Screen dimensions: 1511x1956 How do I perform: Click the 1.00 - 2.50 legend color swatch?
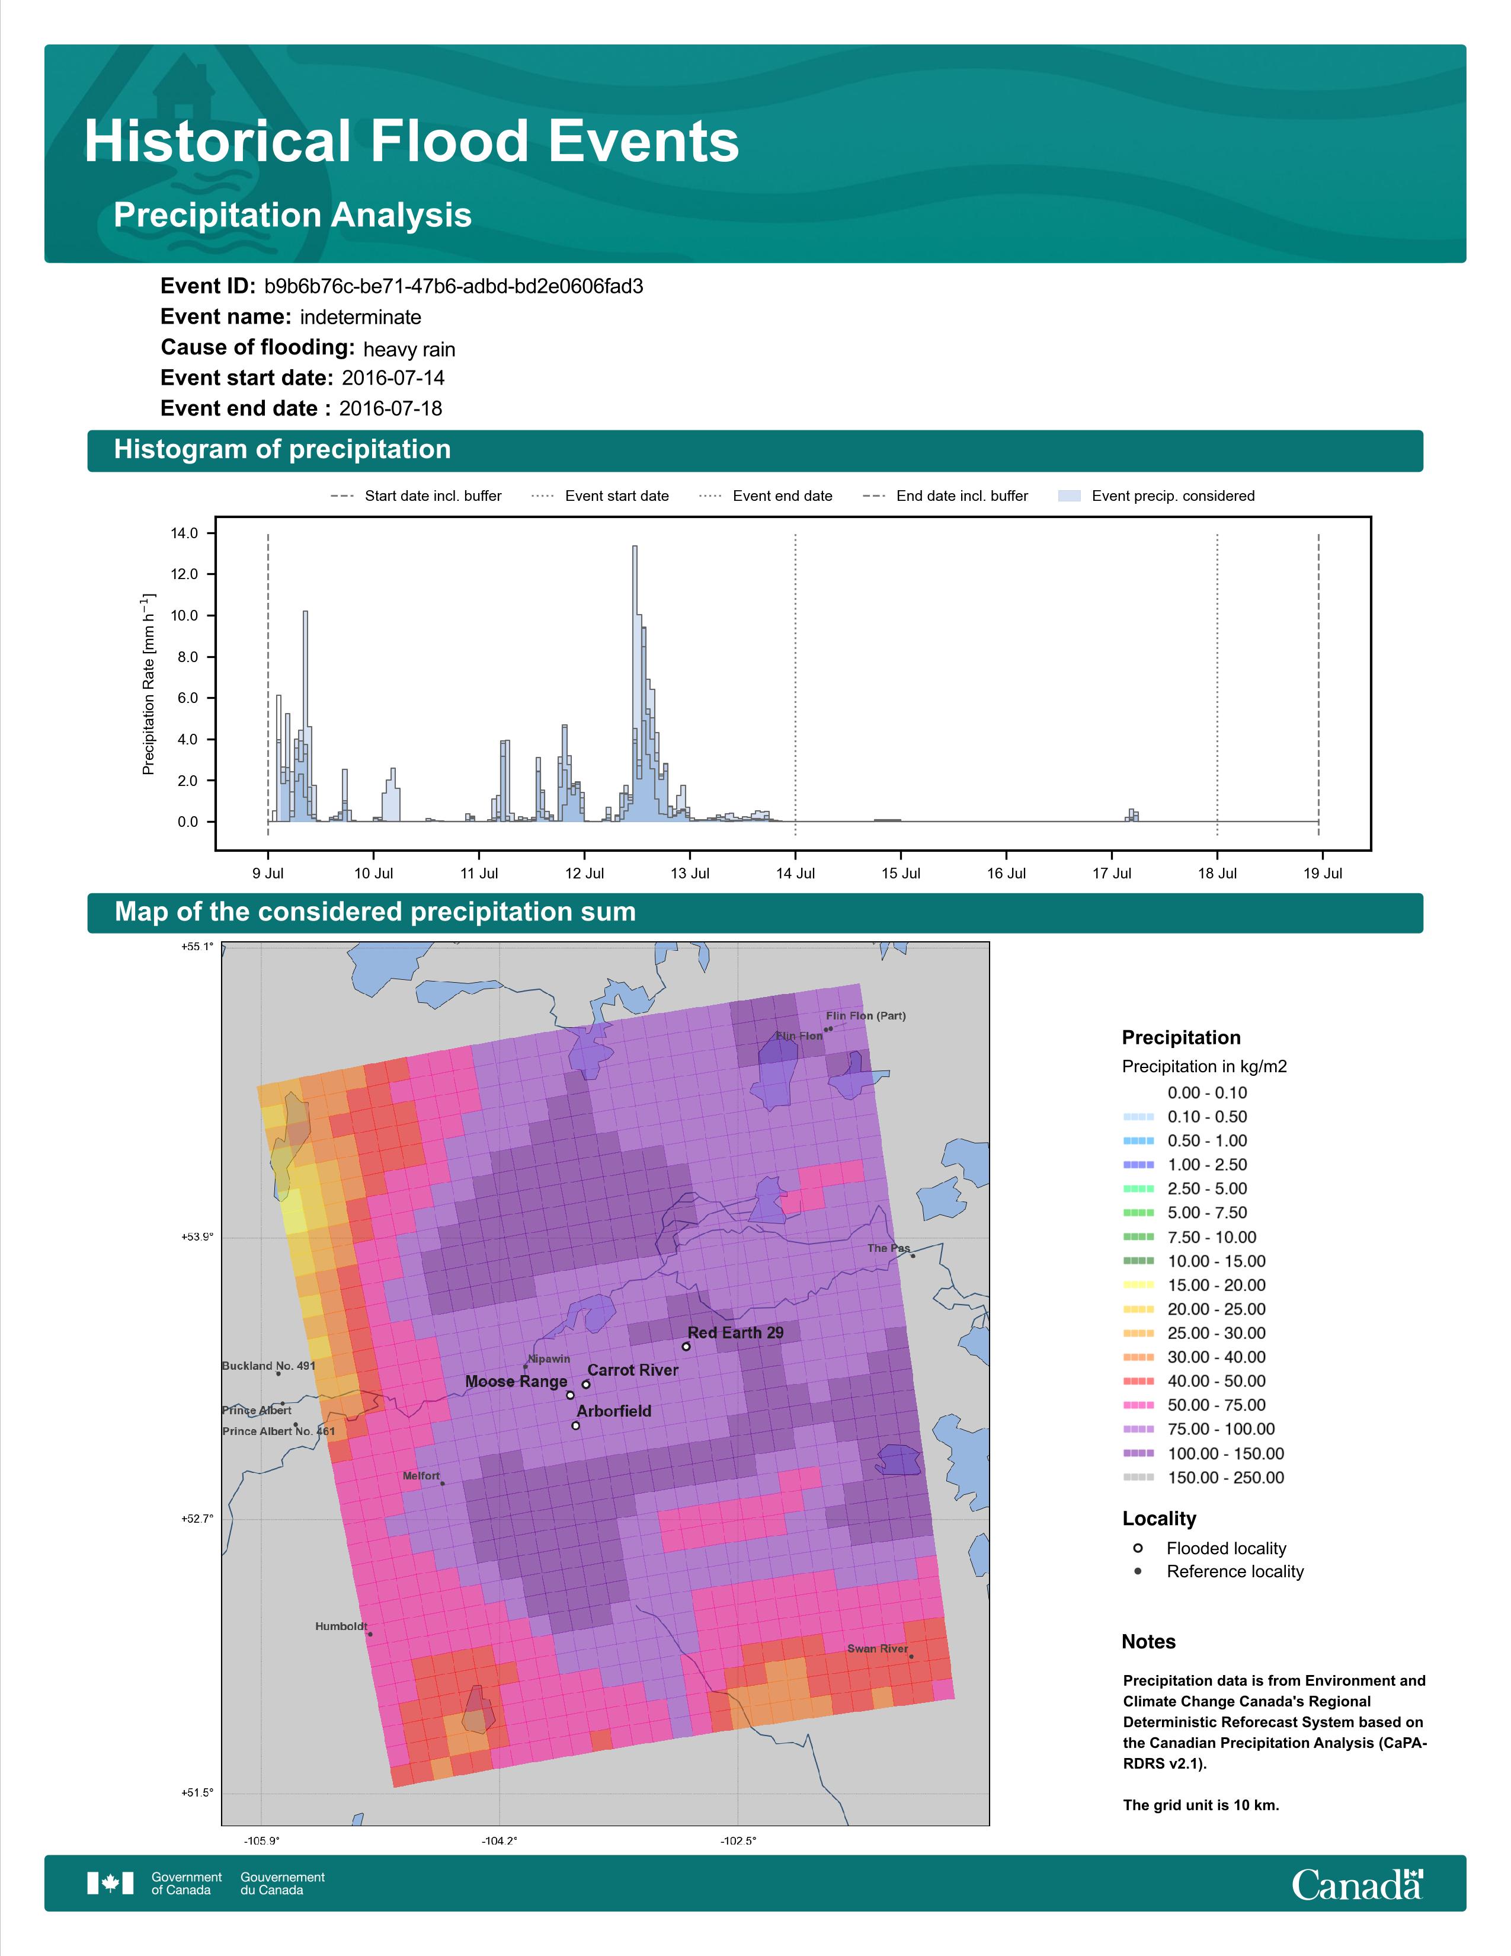(x=1139, y=1165)
